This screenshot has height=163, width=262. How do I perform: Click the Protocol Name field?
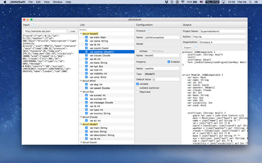[162, 37]
